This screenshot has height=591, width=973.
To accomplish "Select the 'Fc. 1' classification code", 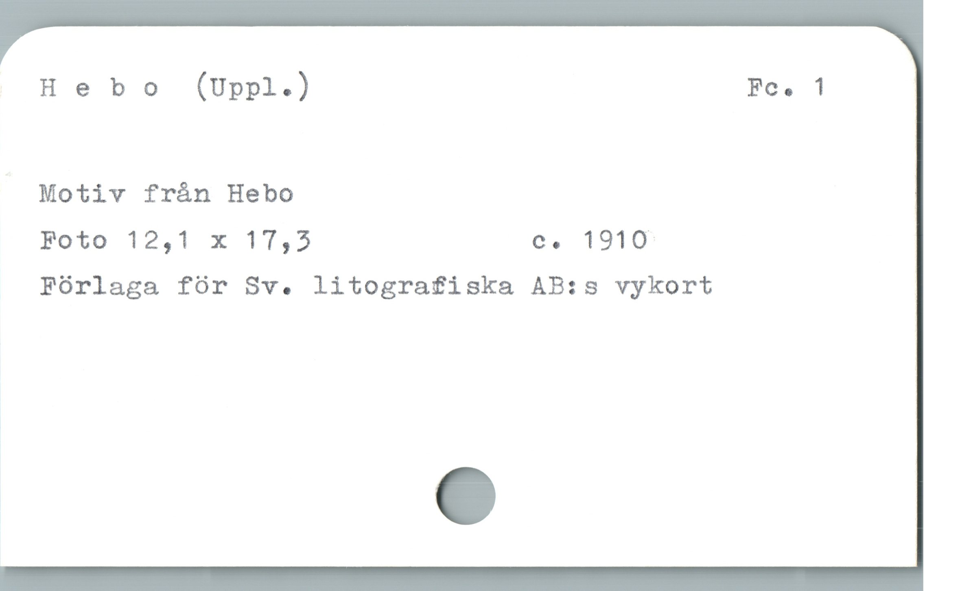I will coord(786,88).
